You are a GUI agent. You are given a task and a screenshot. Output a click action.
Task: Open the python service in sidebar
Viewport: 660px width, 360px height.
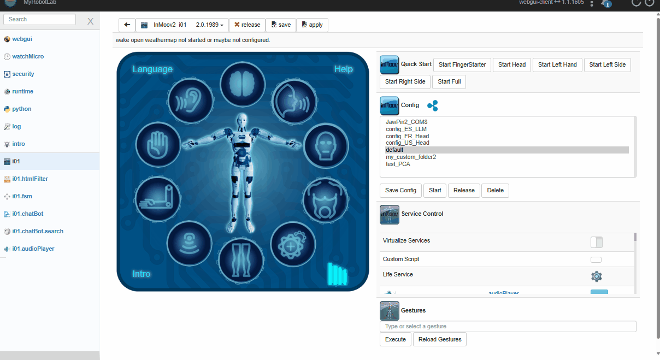[22, 109]
